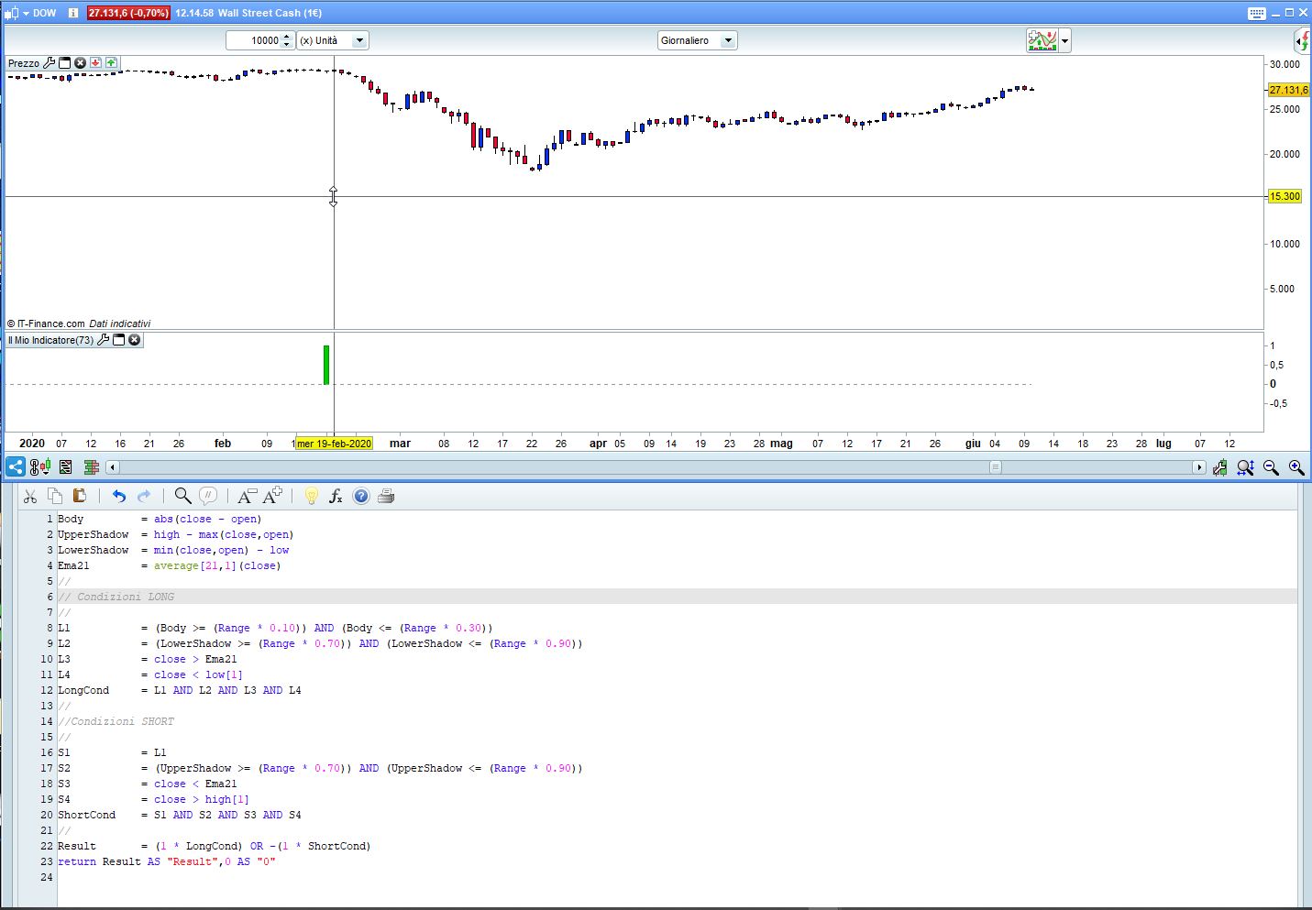1312x910 pixels.
Task: Decrease the editor font size
Action: pyautogui.click(x=246, y=496)
